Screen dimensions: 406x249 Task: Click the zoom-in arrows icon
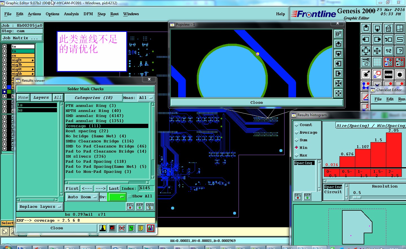(366, 51)
